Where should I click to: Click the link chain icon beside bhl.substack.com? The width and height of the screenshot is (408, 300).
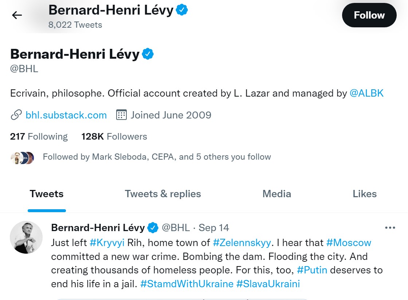coord(16,115)
